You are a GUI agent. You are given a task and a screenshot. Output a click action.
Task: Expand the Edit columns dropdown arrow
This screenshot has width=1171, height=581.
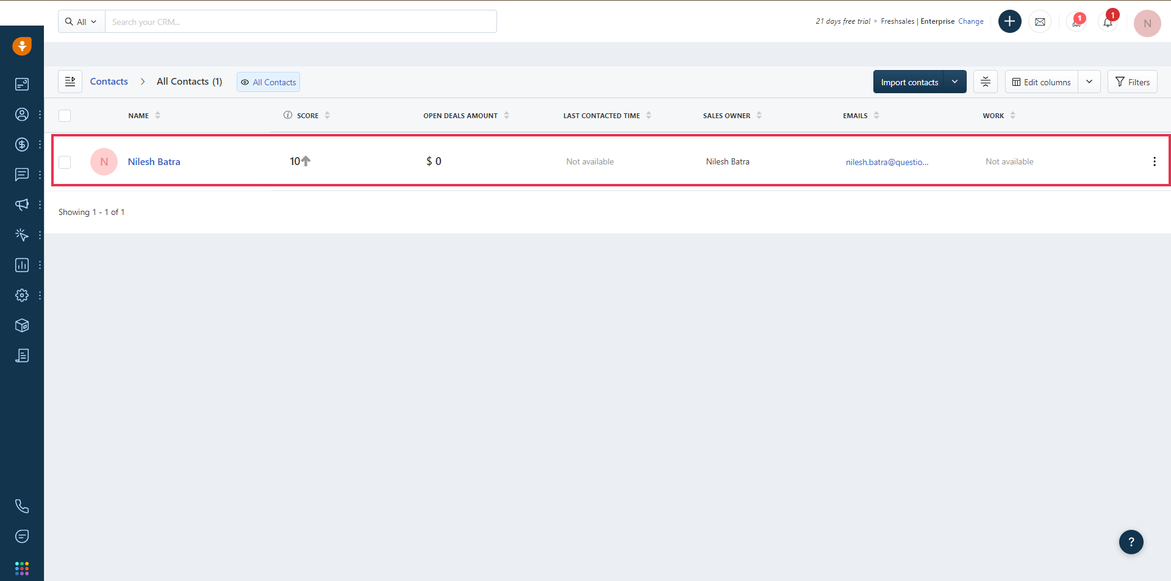1089,82
